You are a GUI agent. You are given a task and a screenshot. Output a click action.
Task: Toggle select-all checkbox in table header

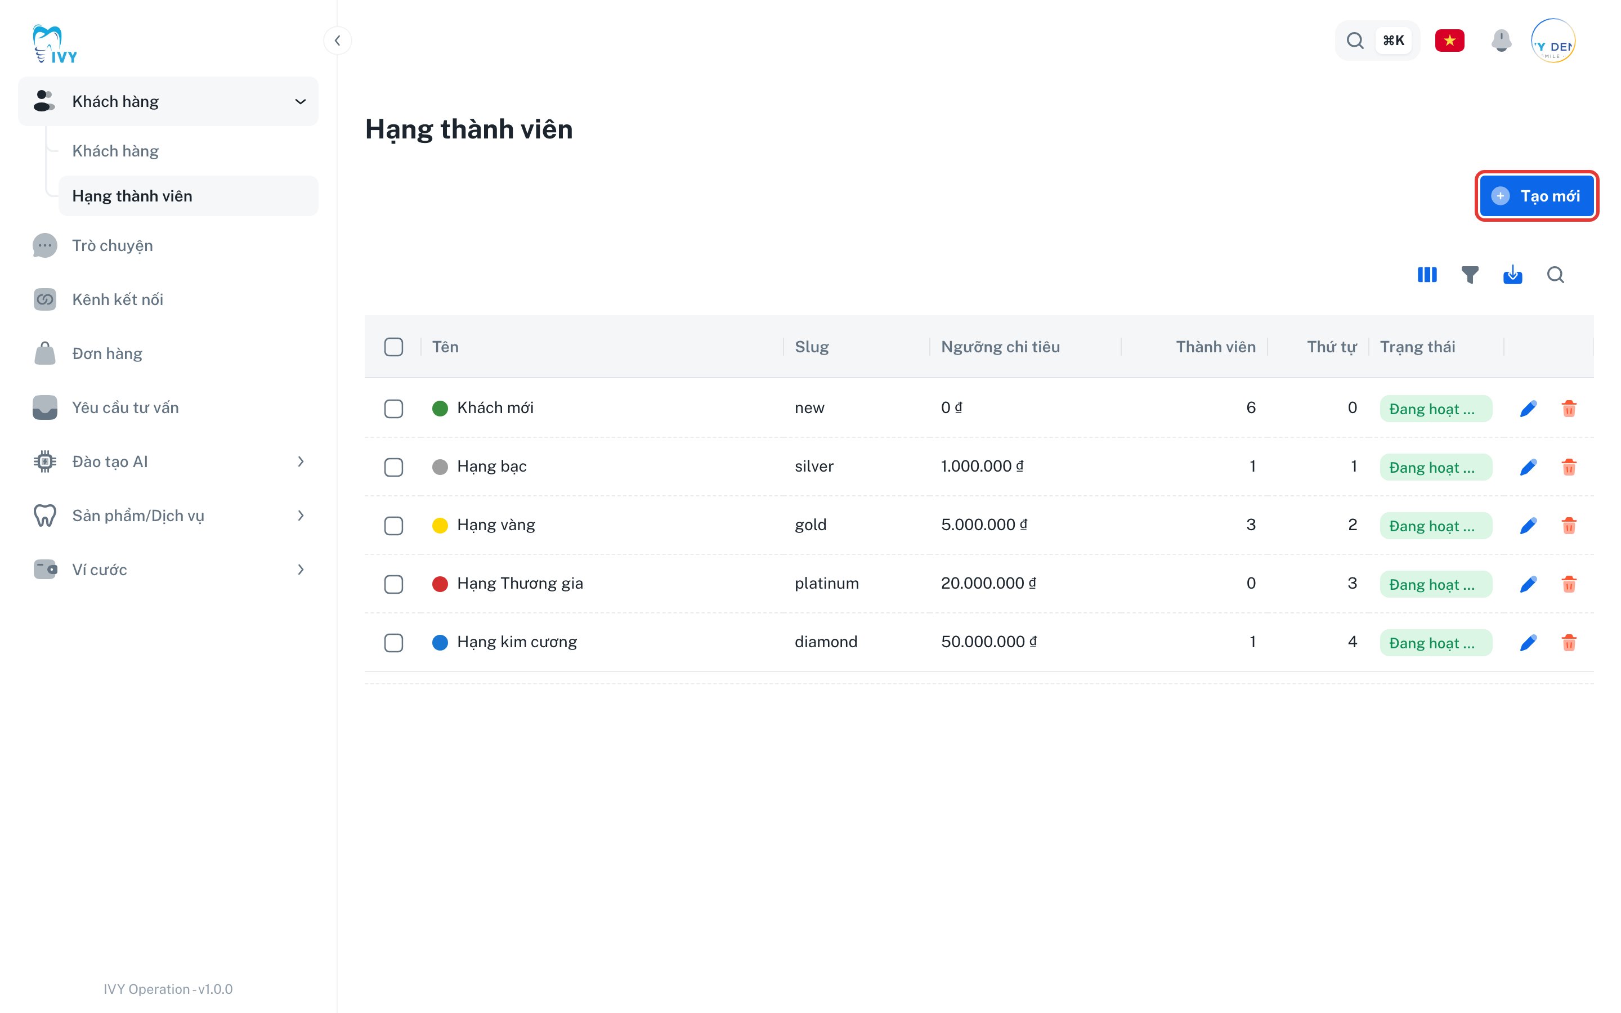(394, 347)
